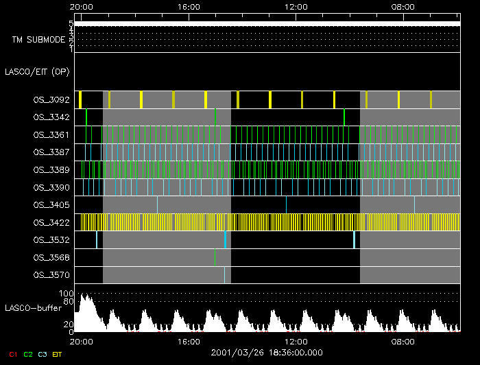The width and height of the screenshot is (480, 365).
Task: Click the OS_3405 row label
Action: 51,204
